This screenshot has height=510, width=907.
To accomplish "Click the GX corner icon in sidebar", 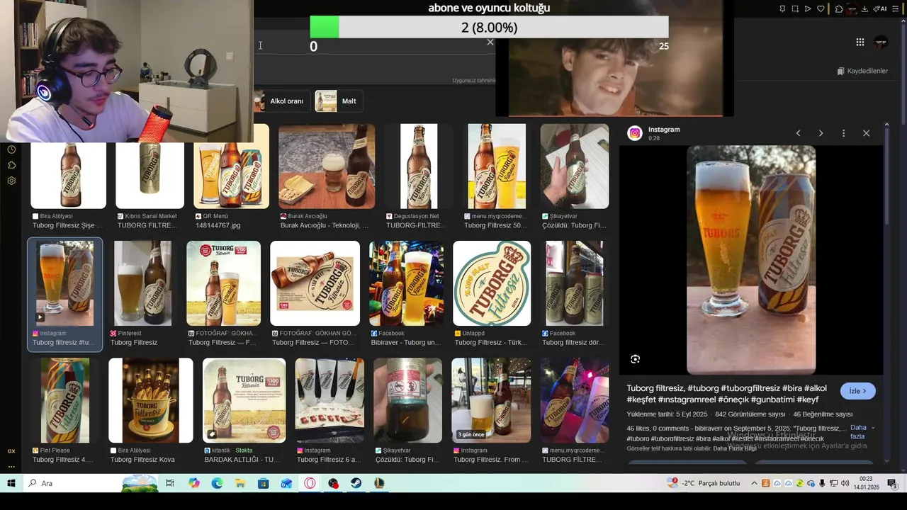I will pyautogui.click(x=11, y=451).
